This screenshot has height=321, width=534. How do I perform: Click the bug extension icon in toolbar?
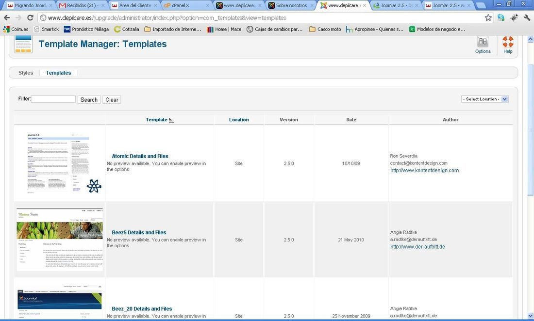(x=514, y=17)
